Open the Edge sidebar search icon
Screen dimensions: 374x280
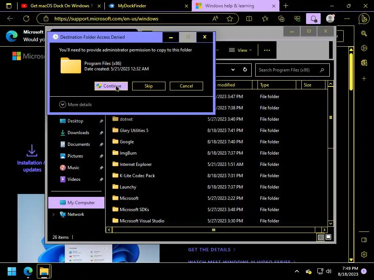364,34
